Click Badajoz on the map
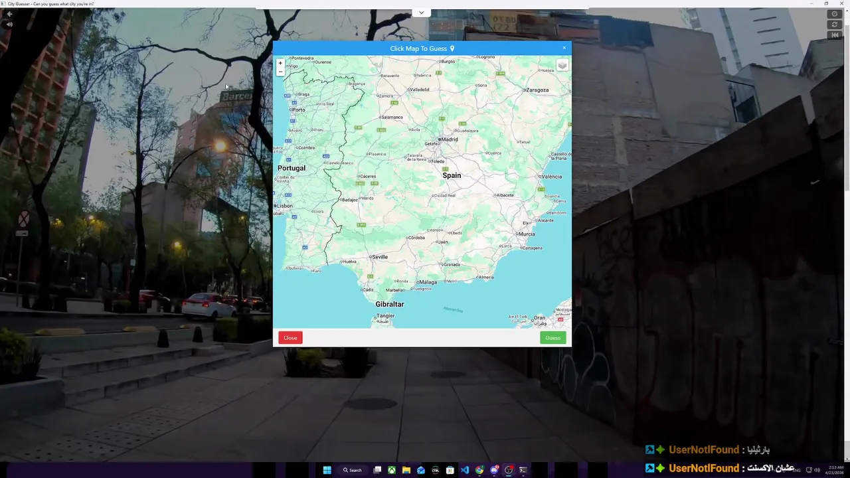Image resolution: width=850 pixels, height=478 pixels. coord(349,200)
